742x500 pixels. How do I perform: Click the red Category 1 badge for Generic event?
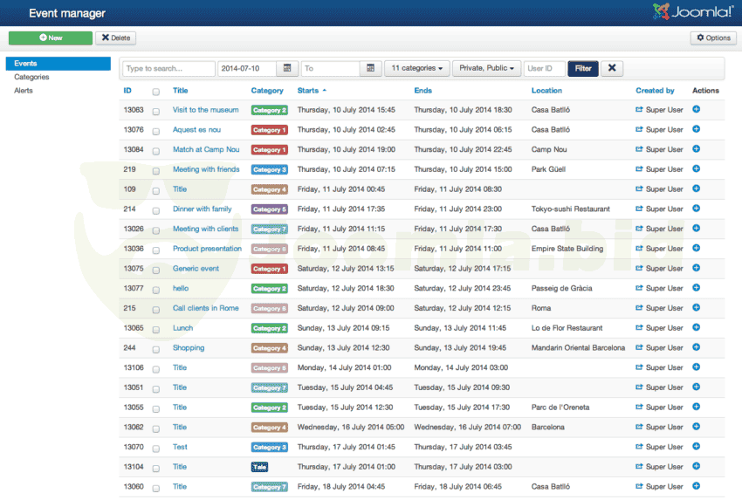269,269
